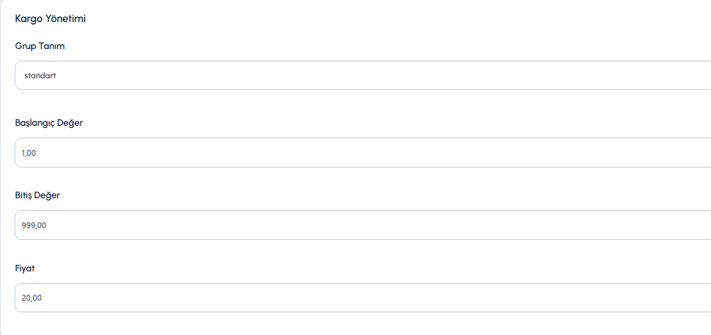Click the Grup Tanım input field
The width and height of the screenshot is (711, 335).
pyautogui.click(x=363, y=75)
